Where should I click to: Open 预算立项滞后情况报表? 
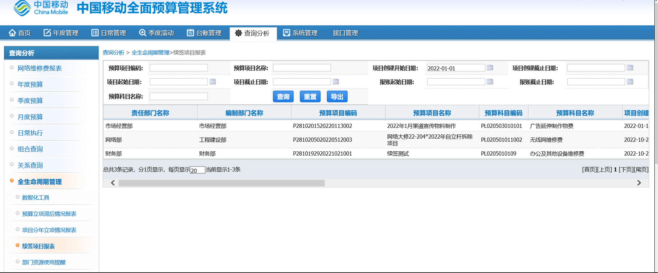pos(49,214)
